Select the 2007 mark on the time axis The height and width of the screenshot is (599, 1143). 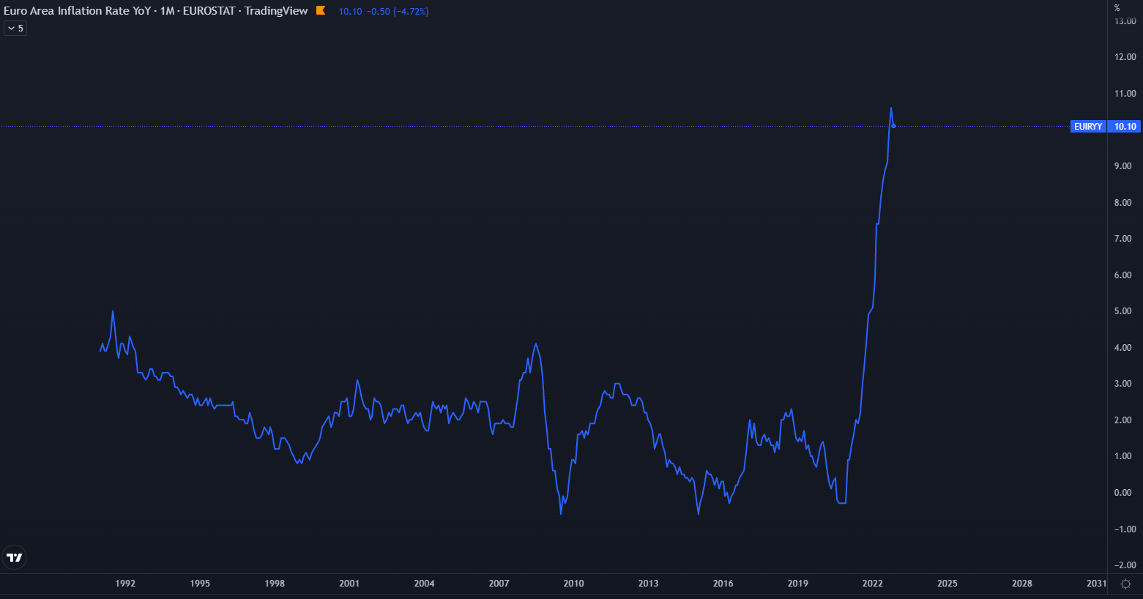coord(499,584)
